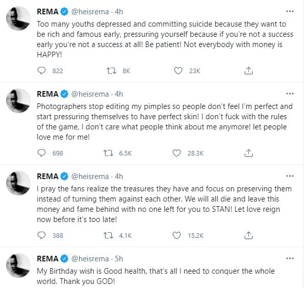Retweet the tweet with 6.5K retweets

pyautogui.click(x=108, y=153)
